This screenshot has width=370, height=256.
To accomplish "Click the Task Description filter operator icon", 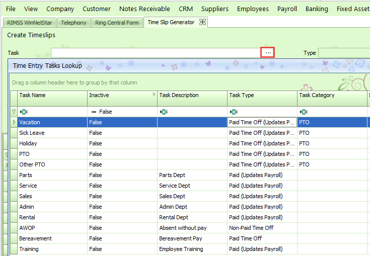I will (x=163, y=112).
